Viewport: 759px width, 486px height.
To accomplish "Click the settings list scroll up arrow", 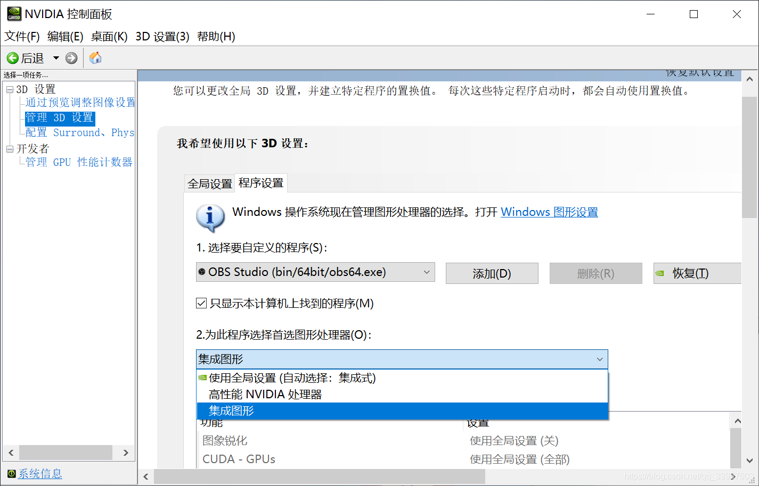I will click(x=737, y=421).
